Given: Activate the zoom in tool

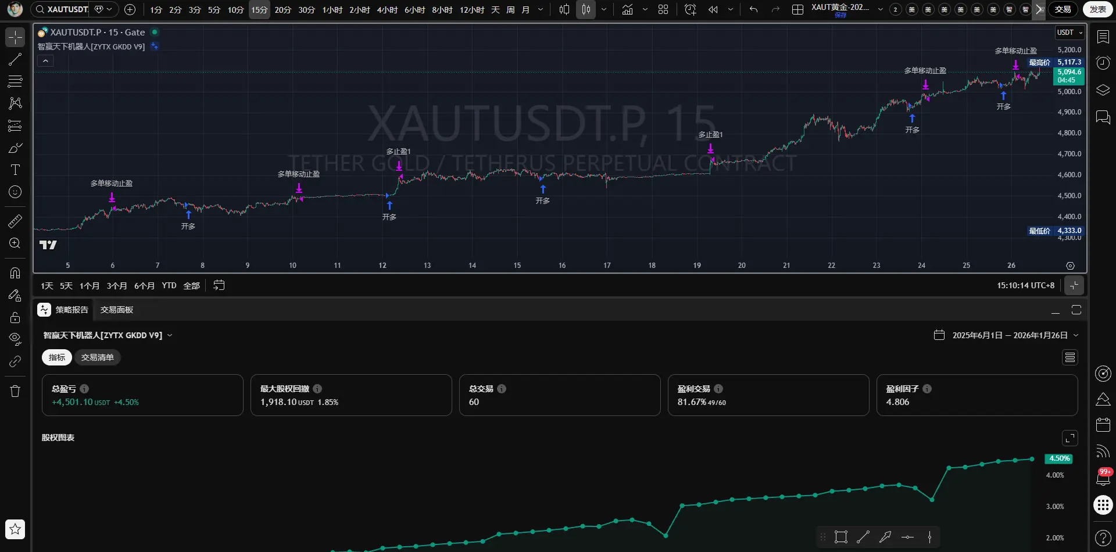Looking at the screenshot, I should 15,243.
